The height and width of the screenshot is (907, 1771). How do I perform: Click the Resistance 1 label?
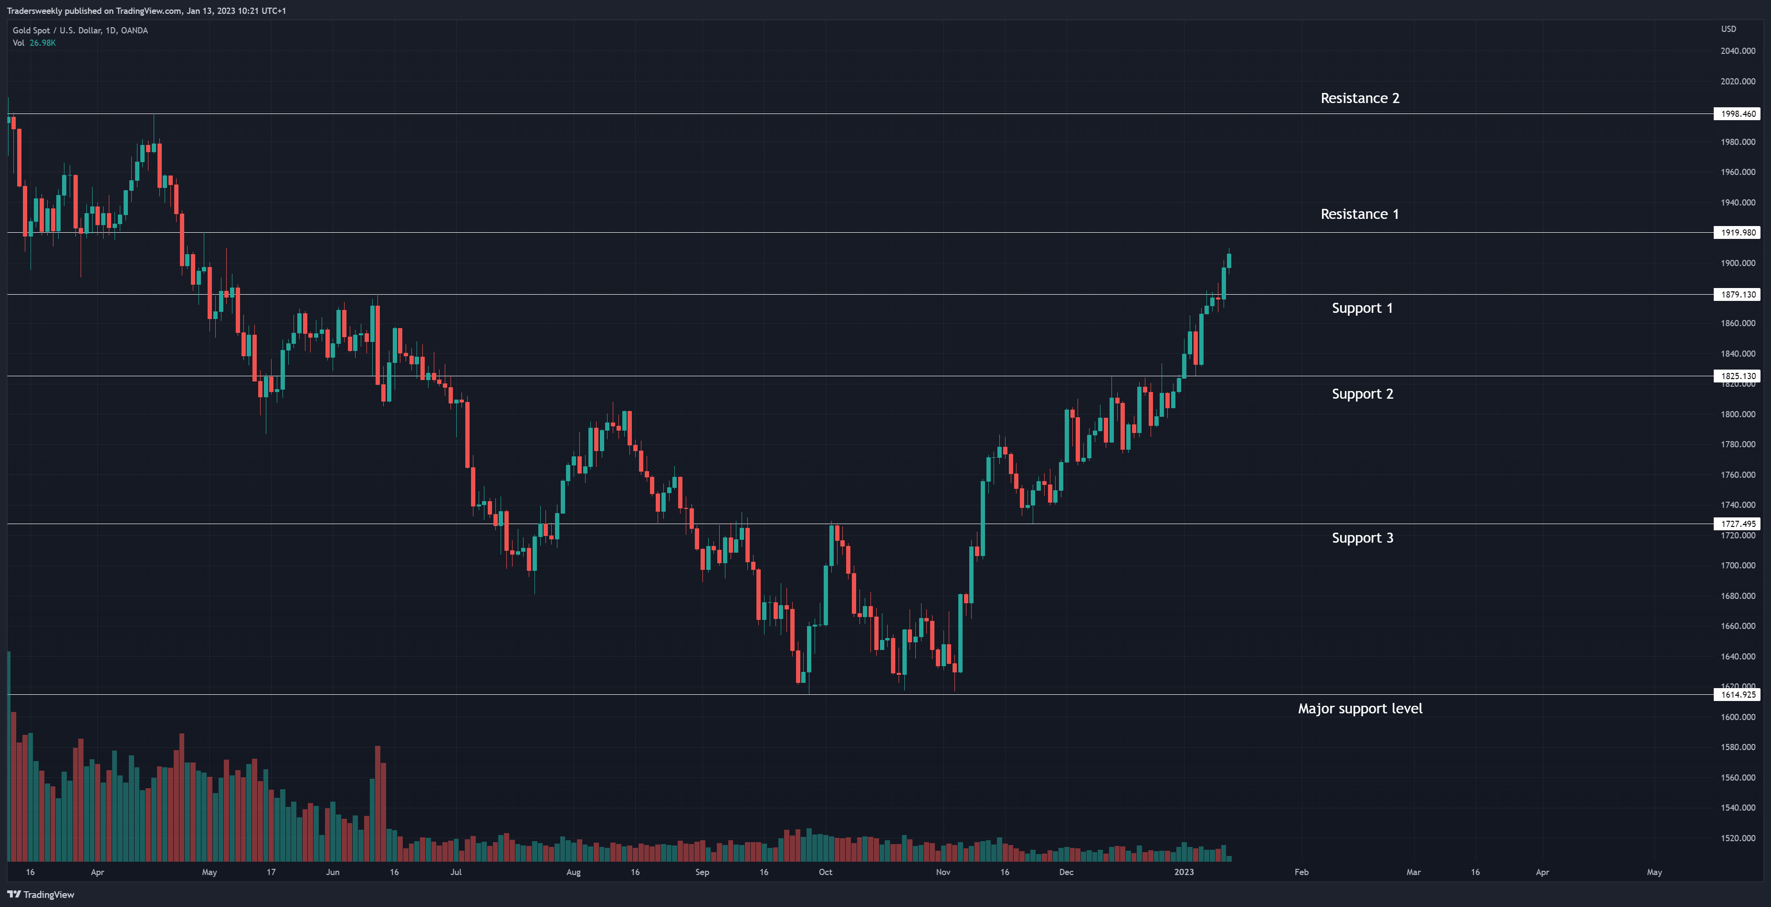click(x=1359, y=215)
